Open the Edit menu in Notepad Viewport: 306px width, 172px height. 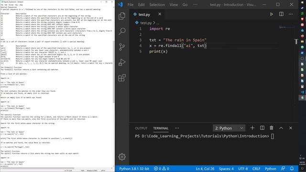pyautogui.click(x=6, y=5)
